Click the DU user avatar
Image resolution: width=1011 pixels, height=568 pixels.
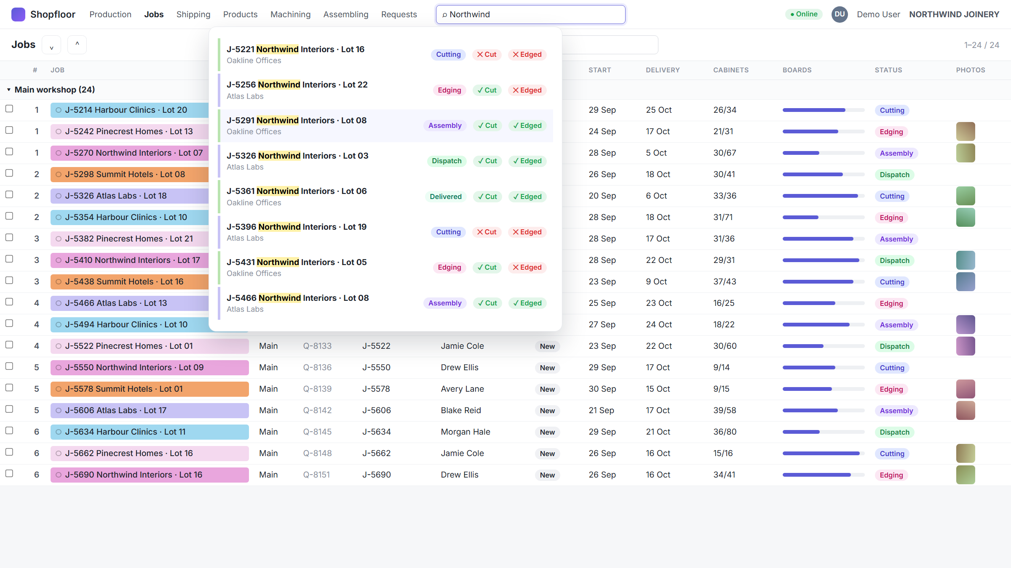[x=839, y=14]
